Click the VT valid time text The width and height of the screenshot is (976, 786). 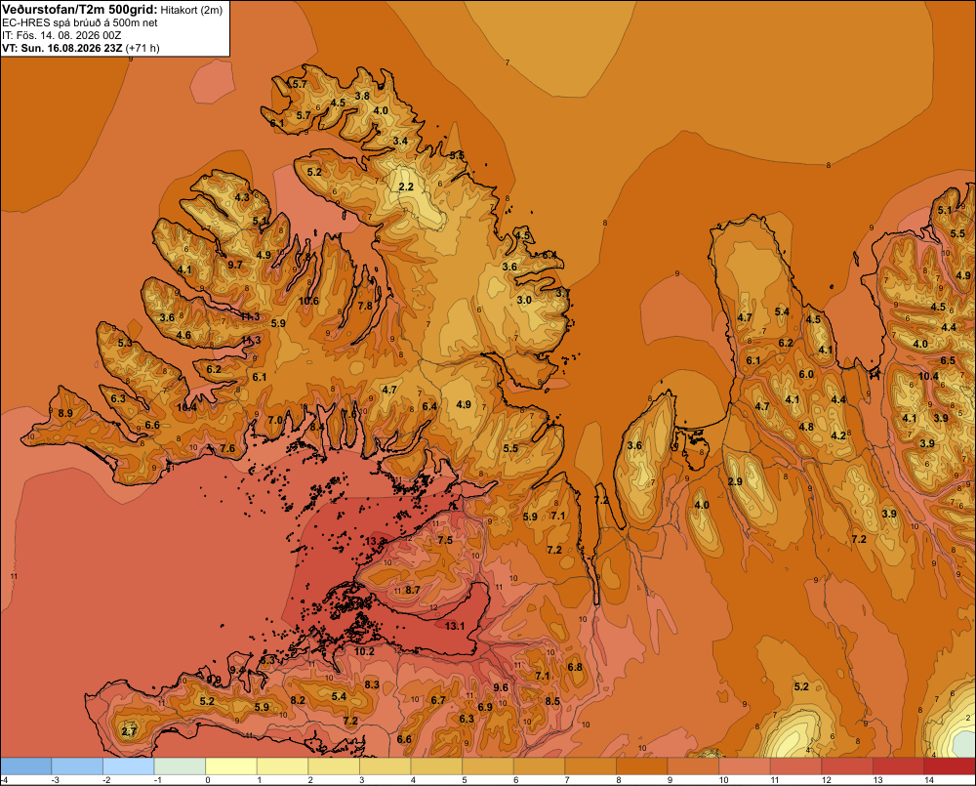coord(81,48)
